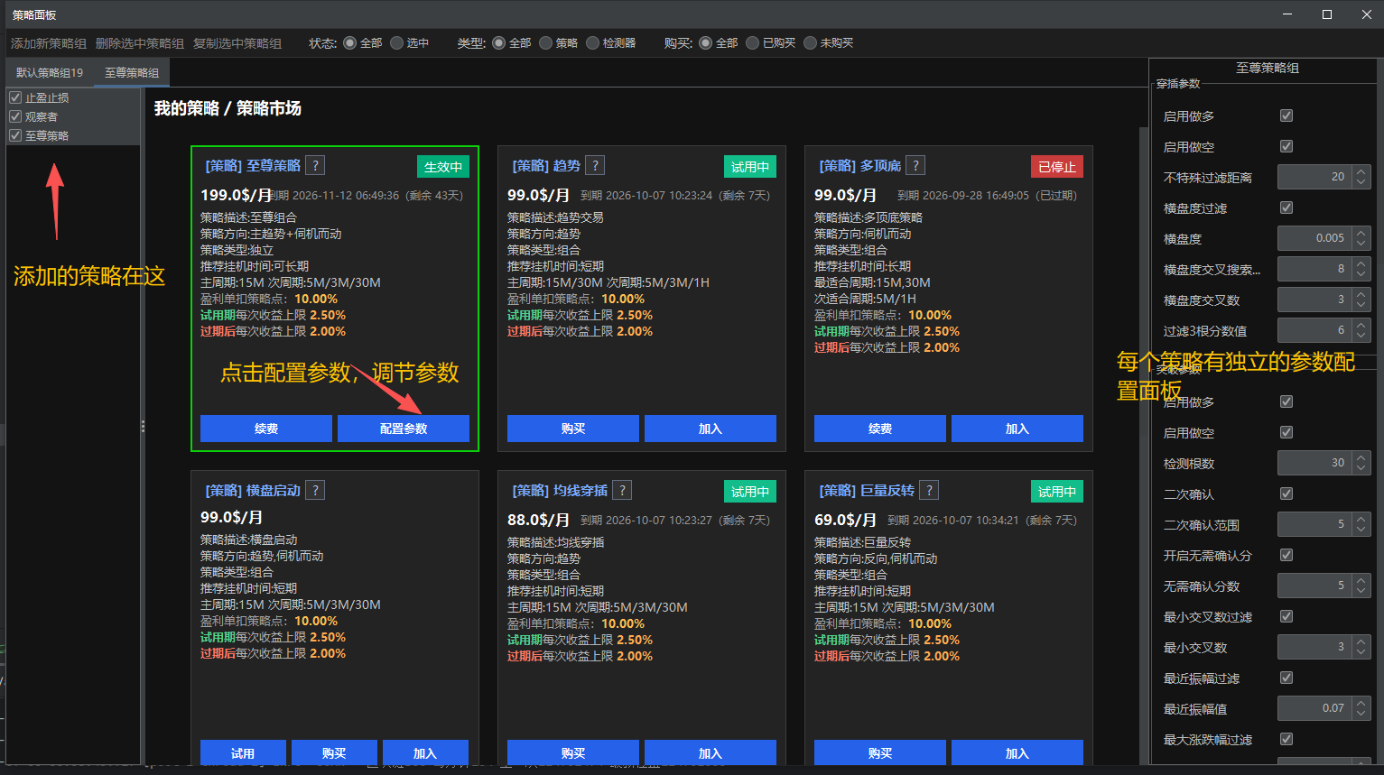The width and height of the screenshot is (1384, 775).
Task: Show help for the 巨量反转 strategy
Action: pyautogui.click(x=929, y=490)
